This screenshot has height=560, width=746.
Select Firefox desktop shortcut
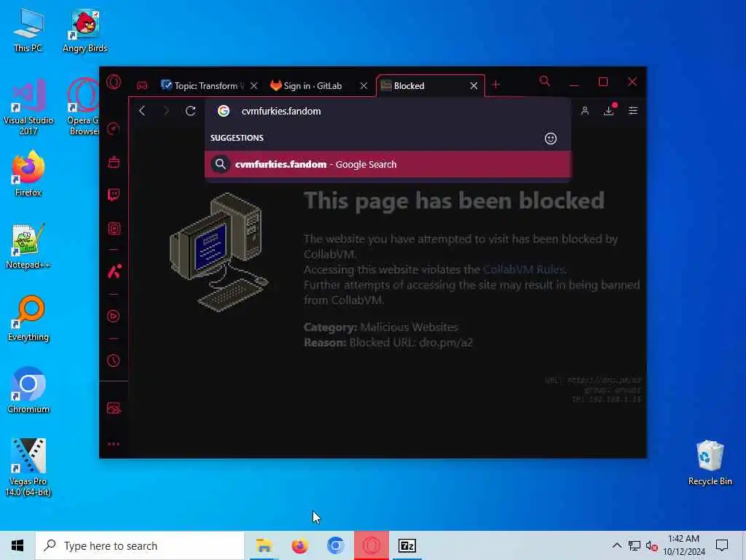(x=28, y=174)
